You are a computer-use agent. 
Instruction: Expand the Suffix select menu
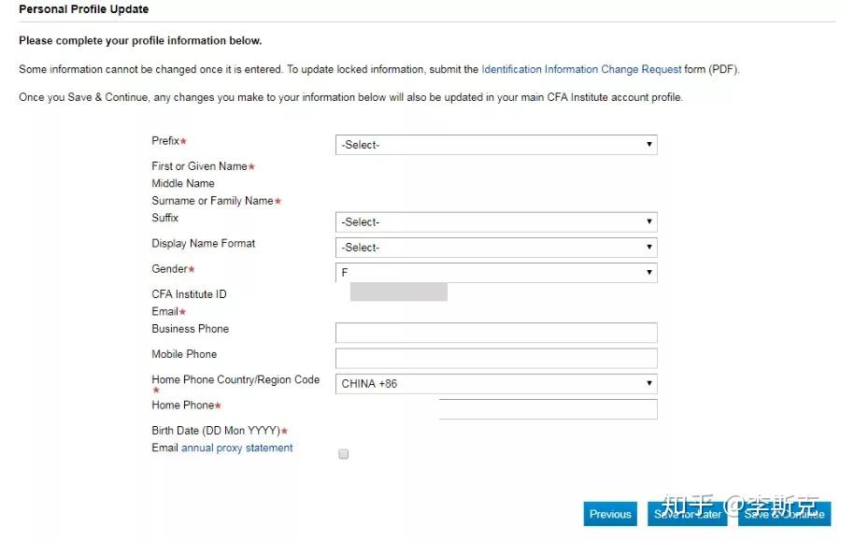pyautogui.click(x=495, y=222)
